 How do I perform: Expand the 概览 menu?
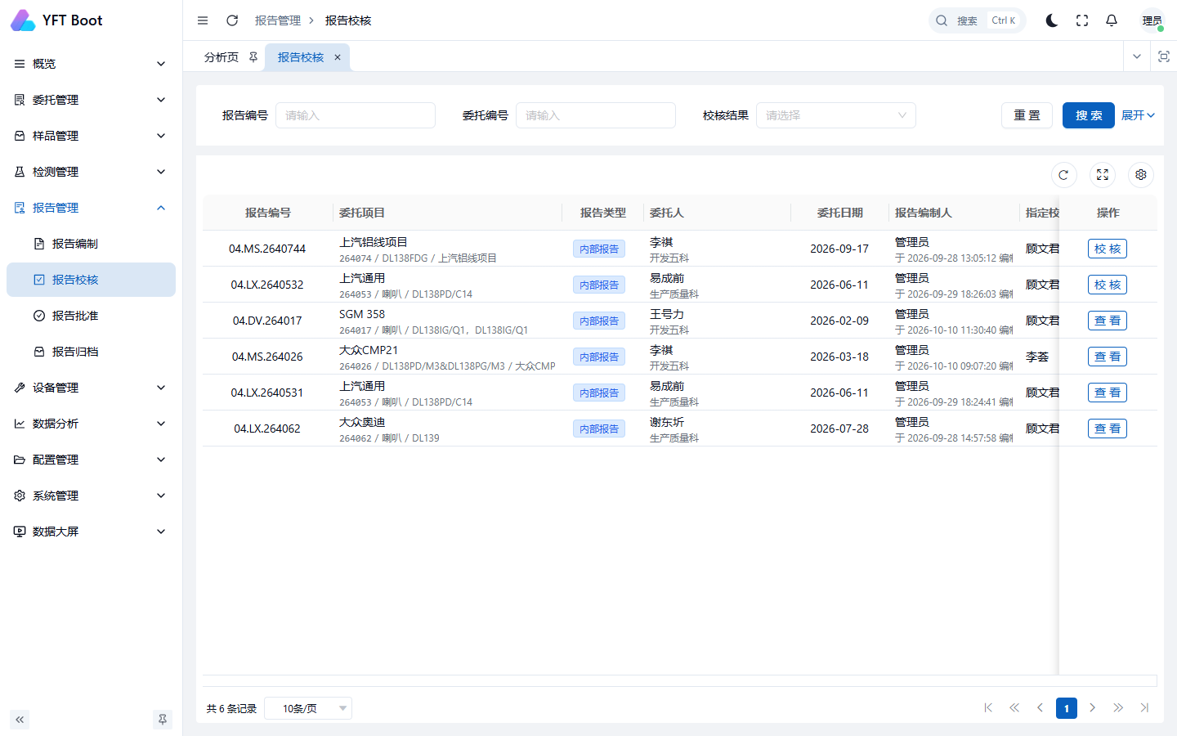click(91, 64)
